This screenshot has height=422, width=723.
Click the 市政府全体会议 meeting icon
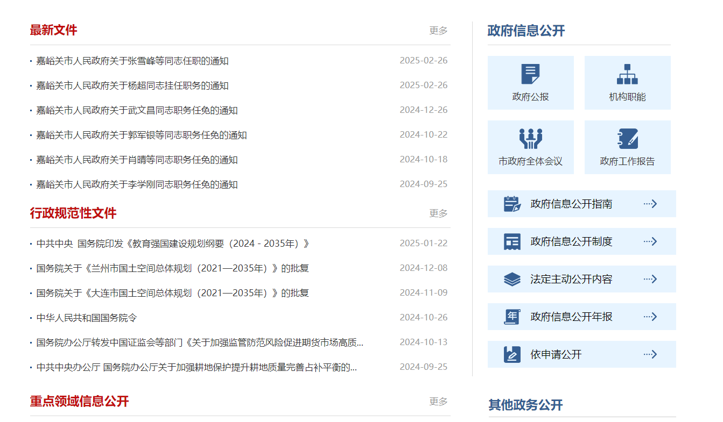(530, 139)
